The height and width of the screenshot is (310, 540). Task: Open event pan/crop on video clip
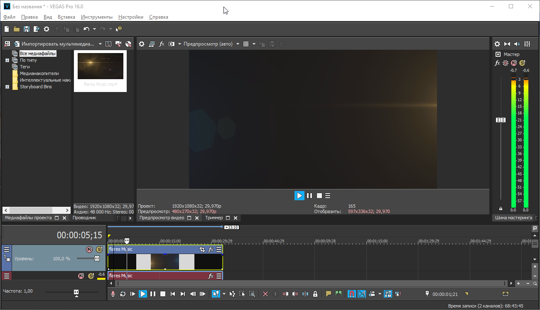(202, 249)
